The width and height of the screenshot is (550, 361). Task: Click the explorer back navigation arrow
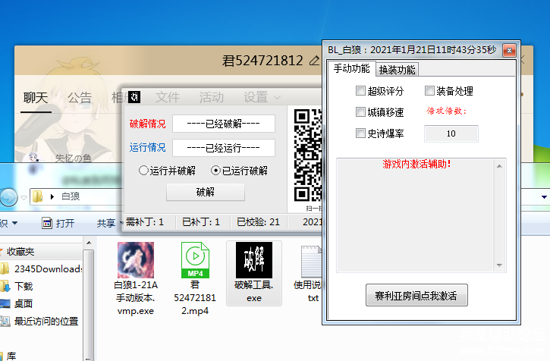(x=6, y=196)
